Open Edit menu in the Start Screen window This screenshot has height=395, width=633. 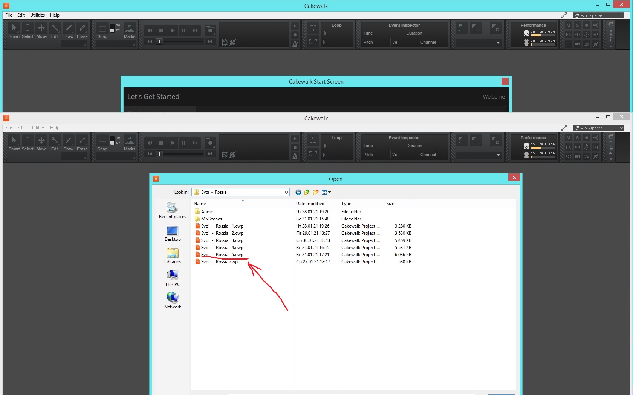point(21,15)
